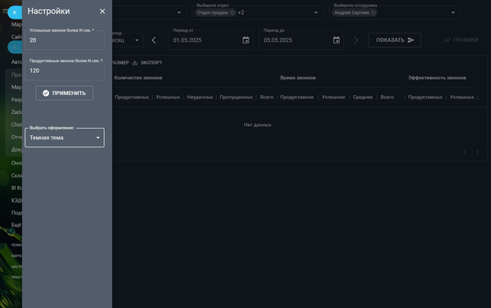Click the second blue X pill in sidebar
491x308 pixels.
click(15, 47)
